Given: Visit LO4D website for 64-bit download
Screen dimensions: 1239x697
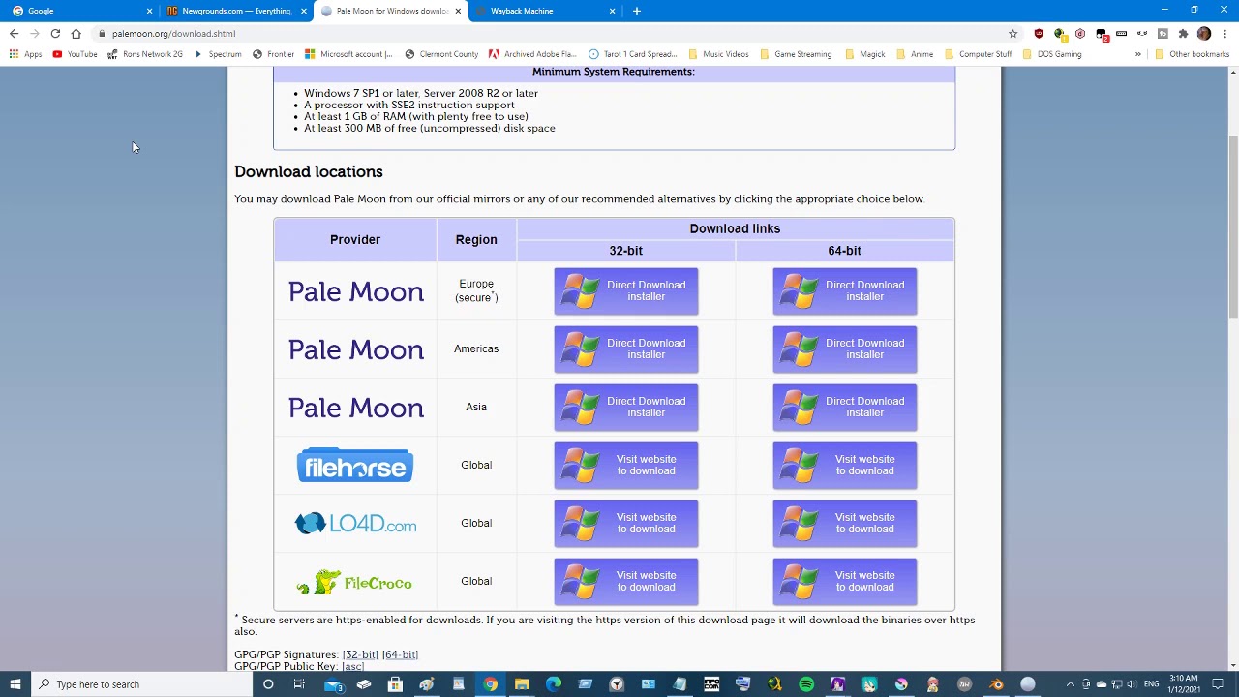Looking at the screenshot, I should (845, 524).
